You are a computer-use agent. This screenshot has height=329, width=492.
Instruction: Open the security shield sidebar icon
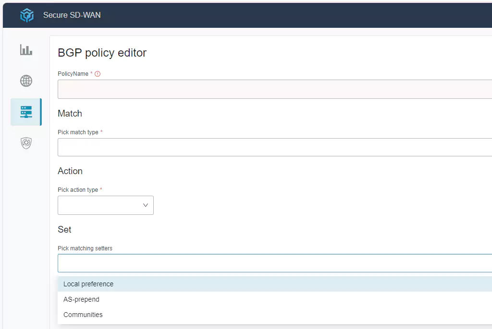coord(26,143)
